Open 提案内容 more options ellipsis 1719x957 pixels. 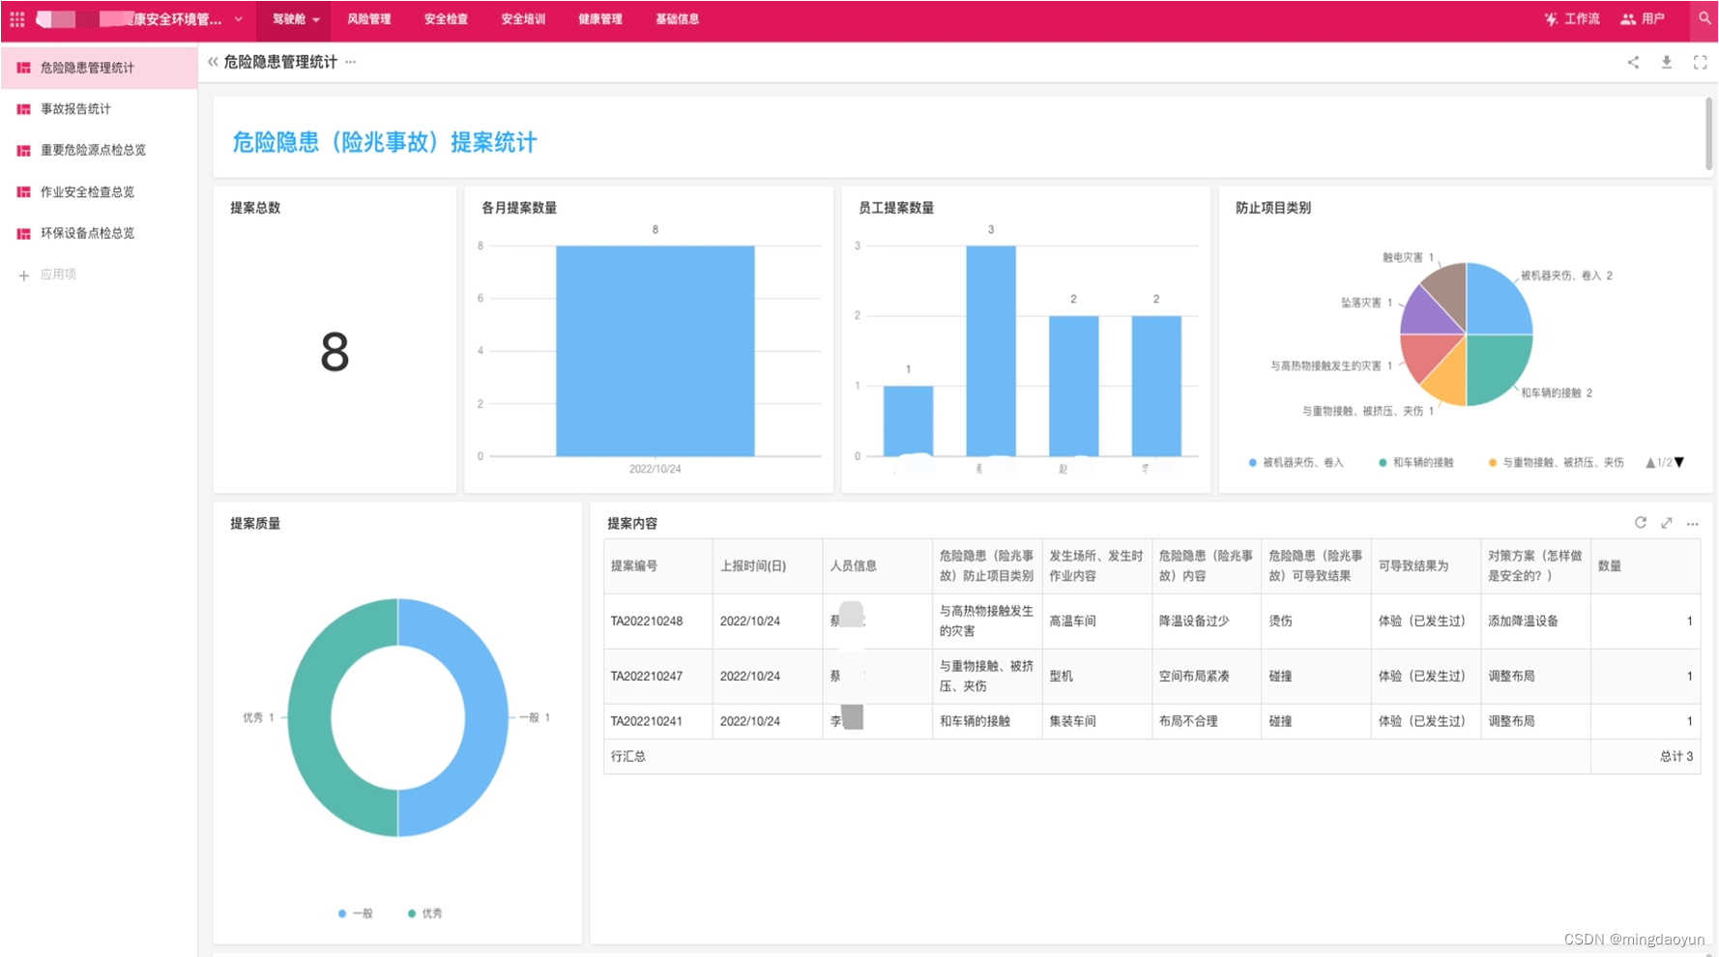click(x=1693, y=524)
